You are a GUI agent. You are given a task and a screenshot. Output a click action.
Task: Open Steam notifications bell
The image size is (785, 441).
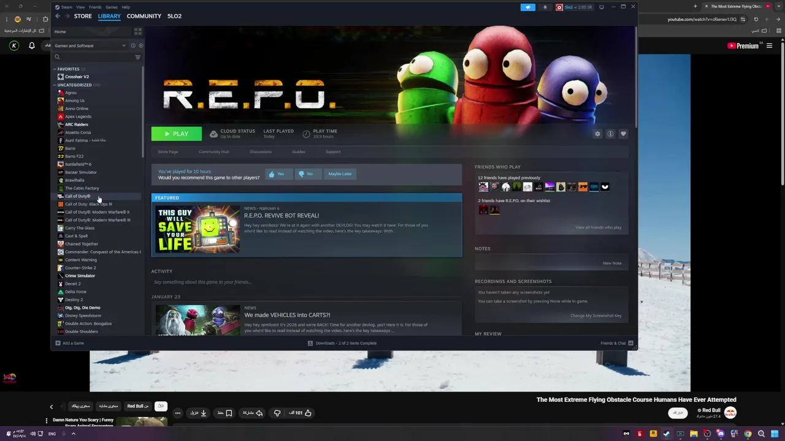[x=545, y=7]
